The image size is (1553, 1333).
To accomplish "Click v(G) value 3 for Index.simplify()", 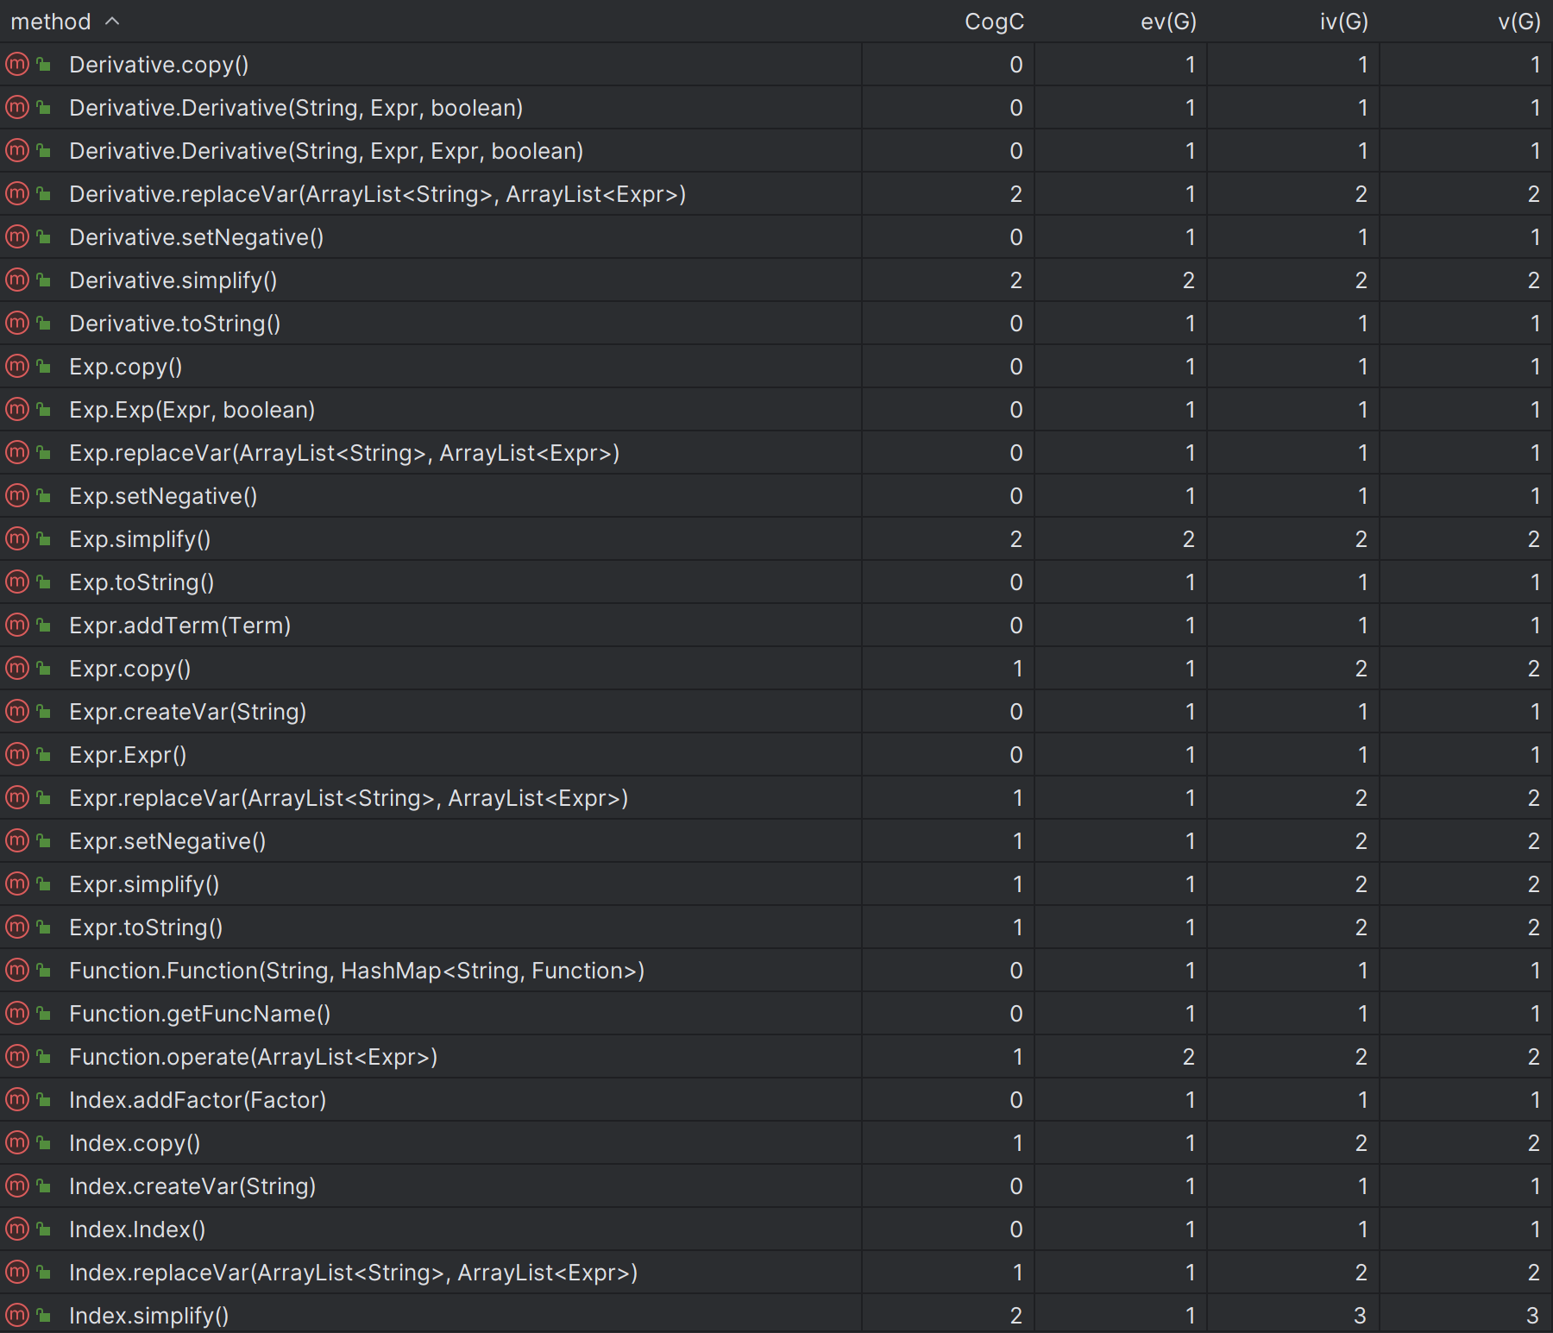I will [x=1532, y=1316].
